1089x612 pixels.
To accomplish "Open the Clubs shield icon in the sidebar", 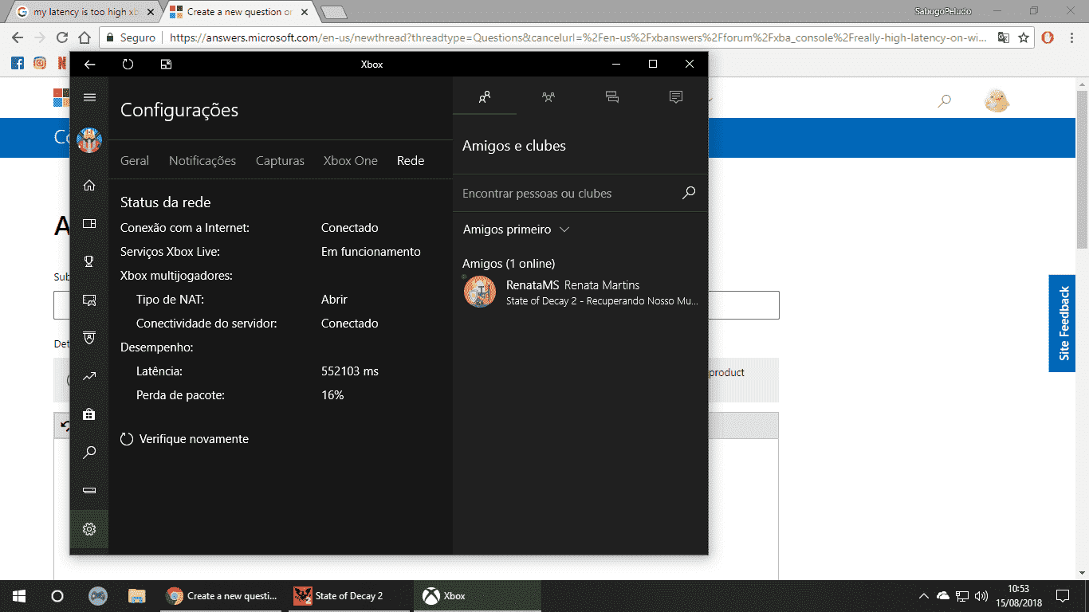I will 89,338.
